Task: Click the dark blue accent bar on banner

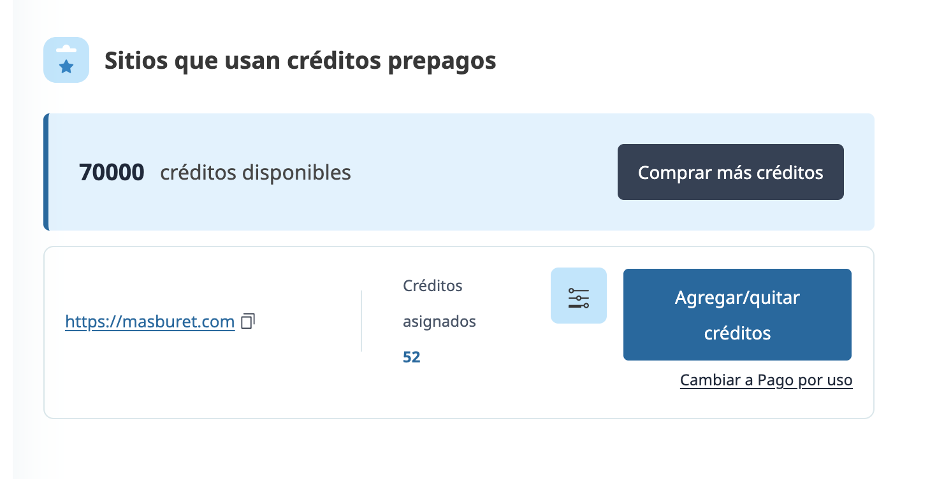Action: [46, 172]
